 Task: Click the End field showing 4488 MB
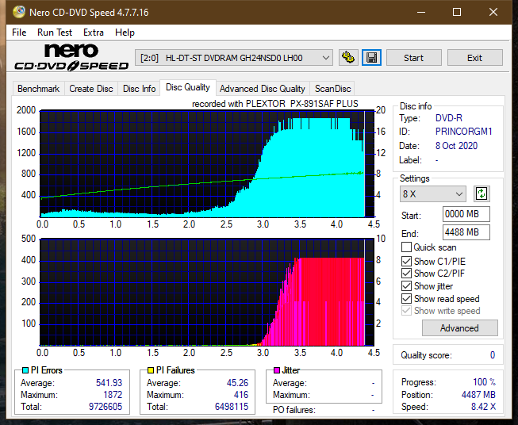coord(466,232)
